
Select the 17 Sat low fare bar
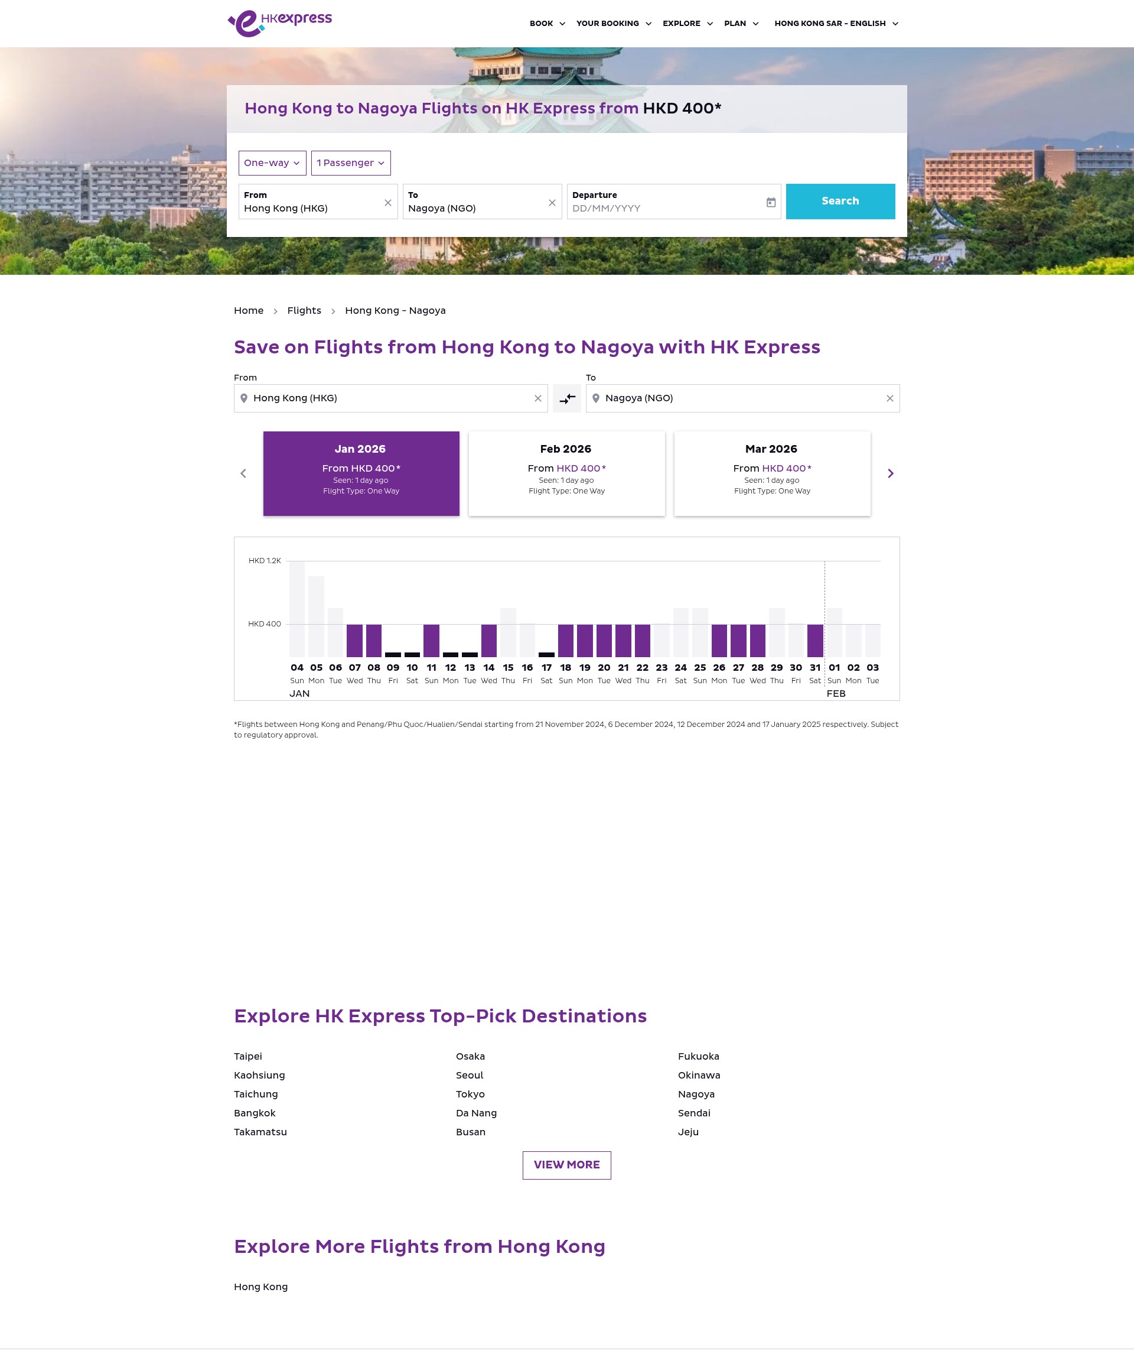coord(546,654)
